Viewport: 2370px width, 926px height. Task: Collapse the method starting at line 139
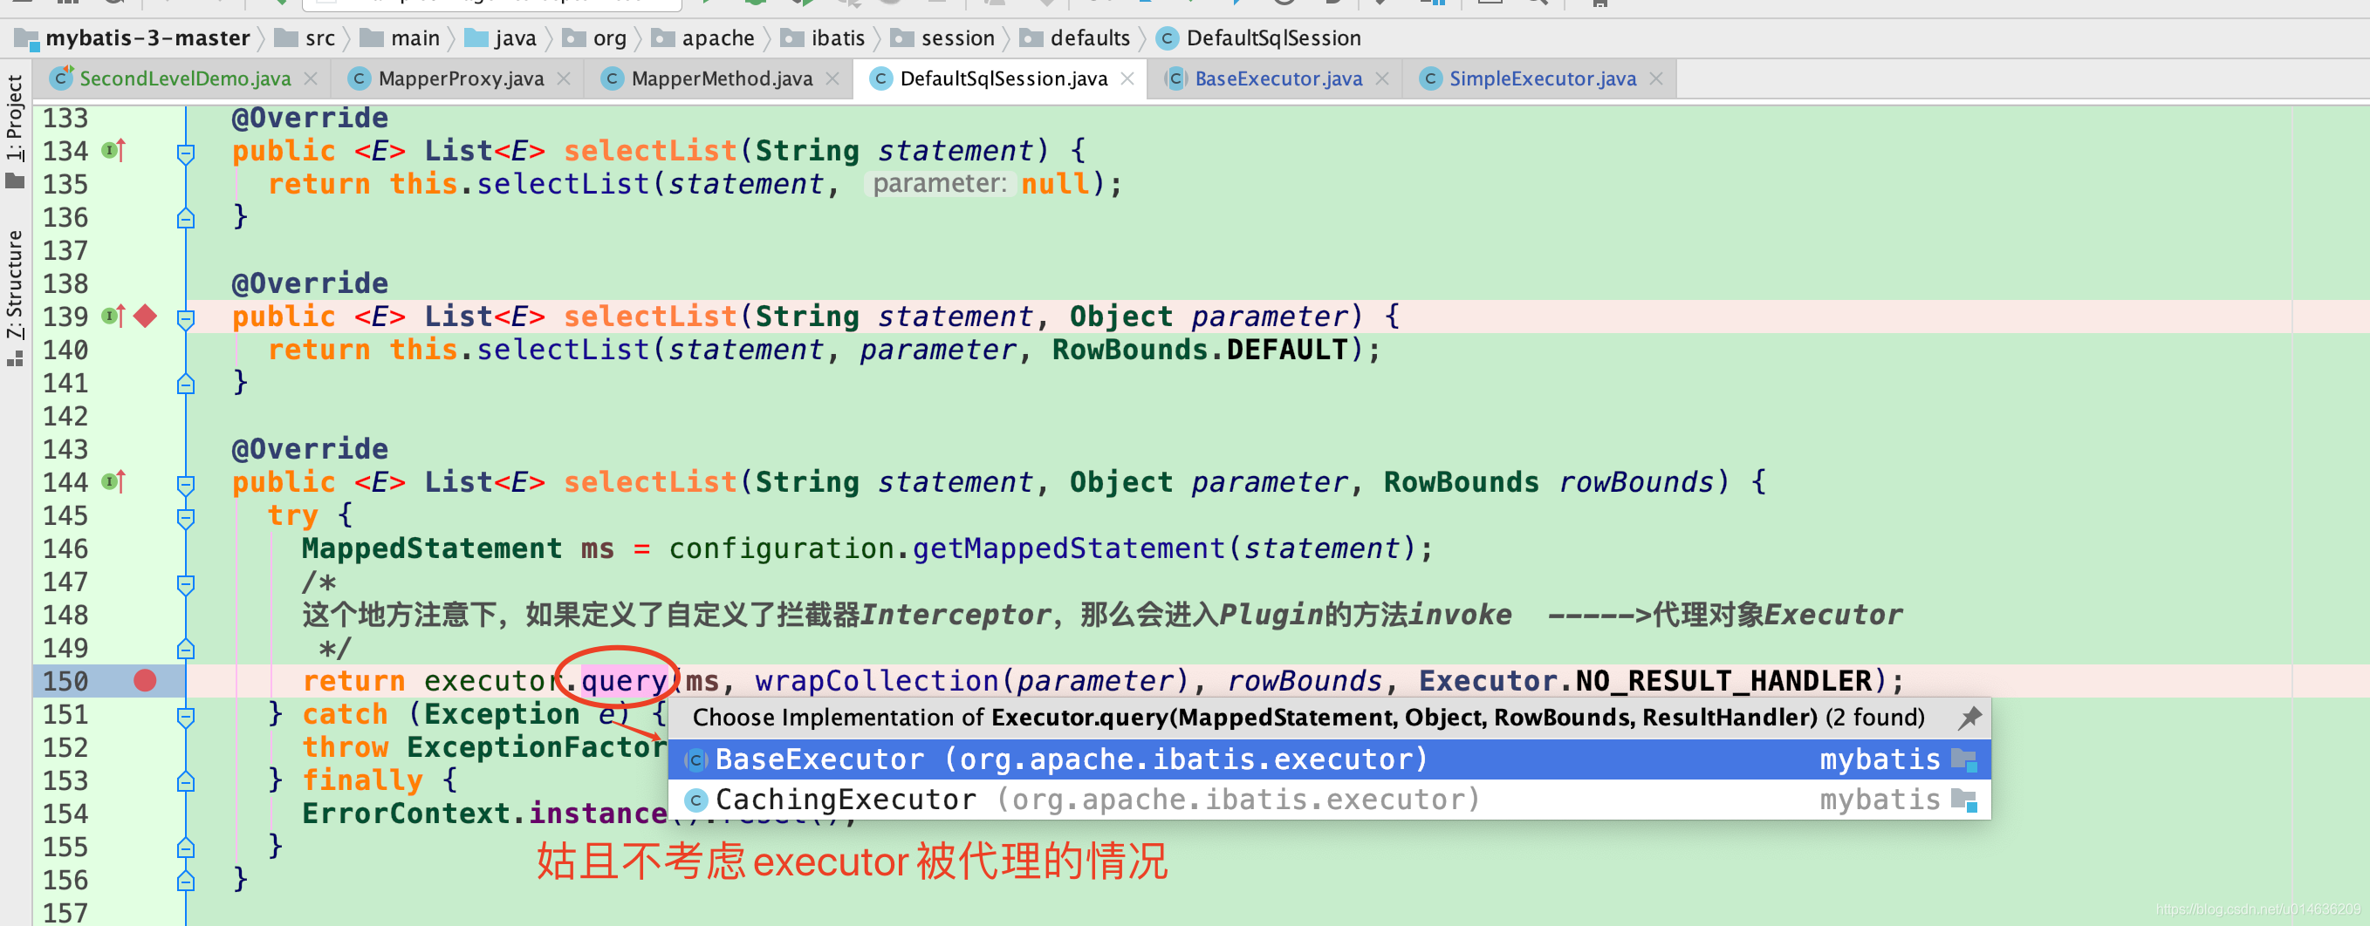pos(186,318)
